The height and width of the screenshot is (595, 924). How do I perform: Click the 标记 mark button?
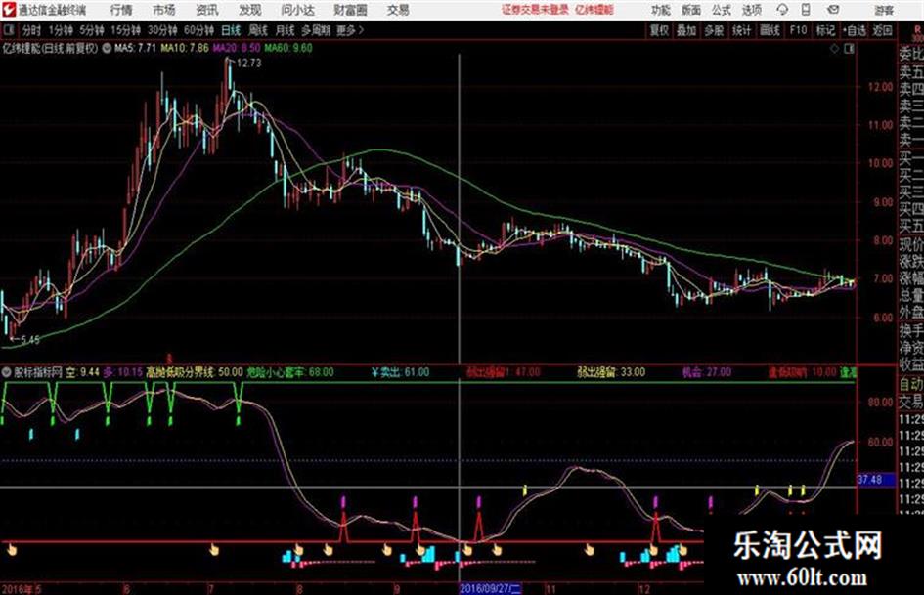point(825,30)
